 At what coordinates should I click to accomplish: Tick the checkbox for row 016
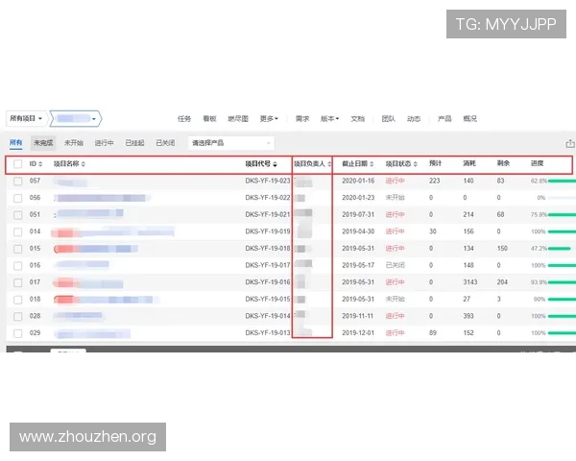point(17,266)
